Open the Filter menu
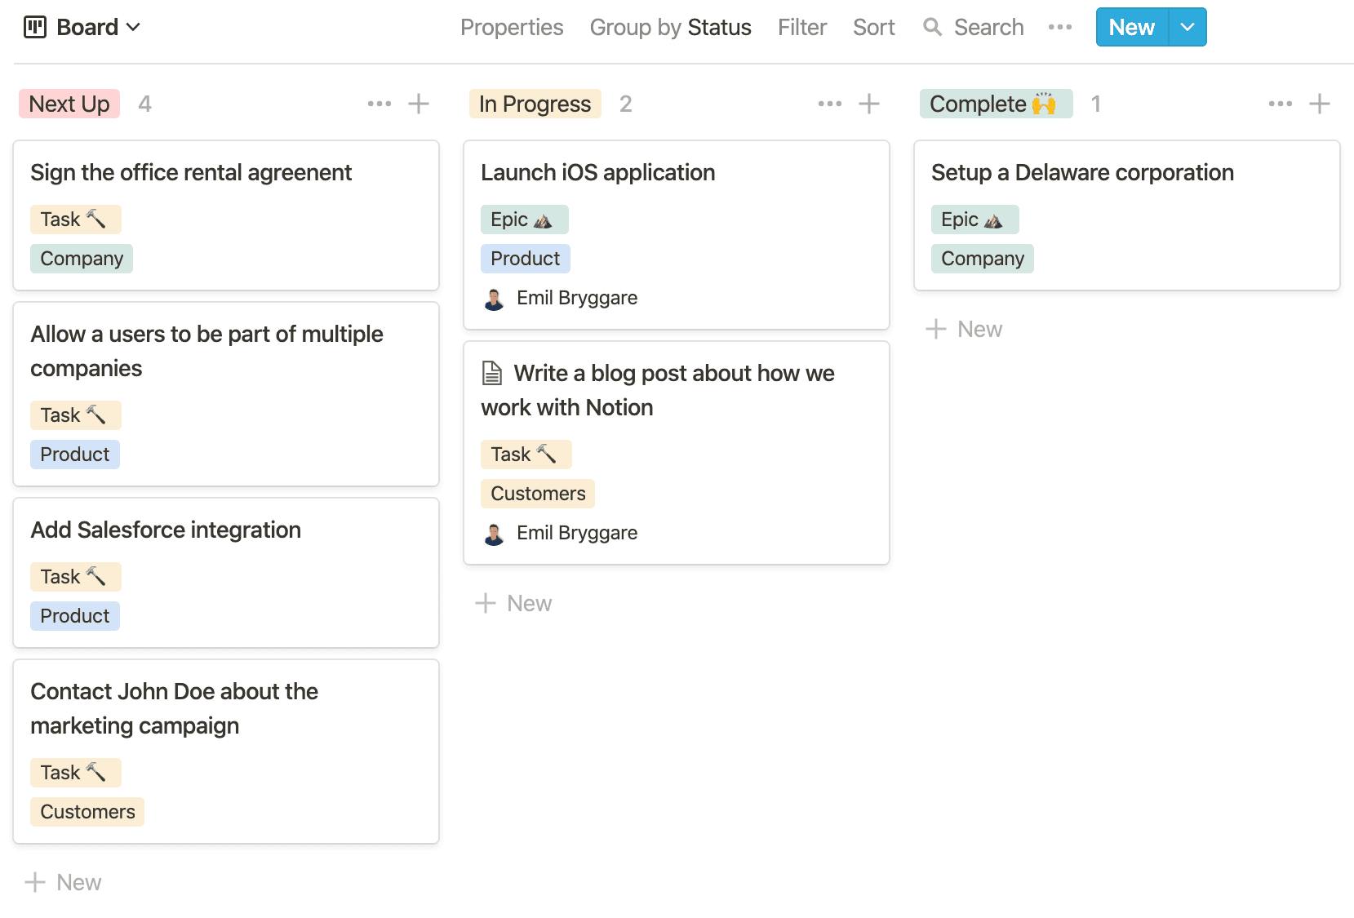The width and height of the screenshot is (1354, 918). pyautogui.click(x=801, y=27)
